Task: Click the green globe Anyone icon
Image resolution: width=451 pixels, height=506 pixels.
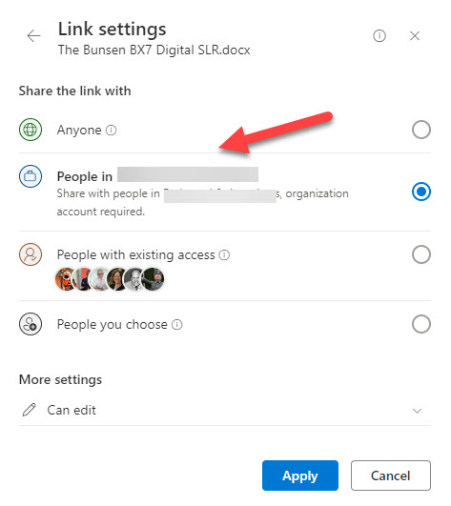Action: [x=31, y=130]
